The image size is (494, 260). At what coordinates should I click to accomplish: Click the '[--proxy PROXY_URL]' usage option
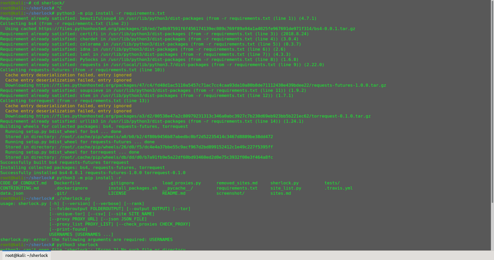74,219
